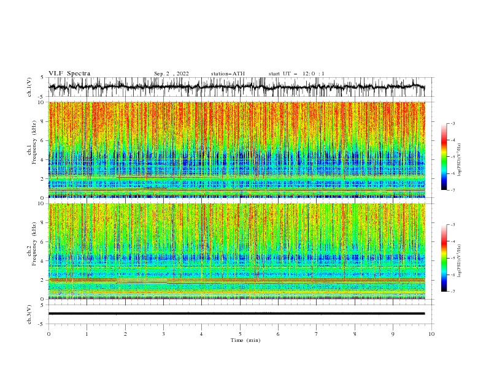Click time axis tick label "0"

48,334
